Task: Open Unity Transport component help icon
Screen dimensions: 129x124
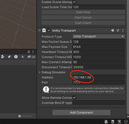Action: coord(113,30)
